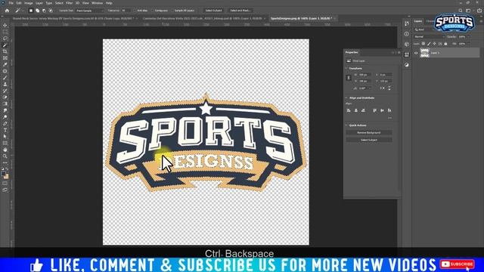Select the Hand tool

(x=5, y=150)
